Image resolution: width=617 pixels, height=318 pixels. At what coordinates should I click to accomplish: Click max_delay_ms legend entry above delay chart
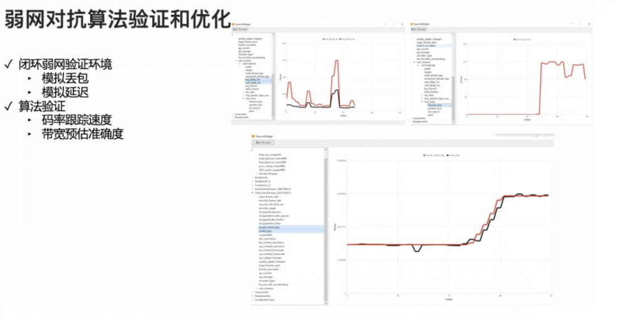(329, 39)
